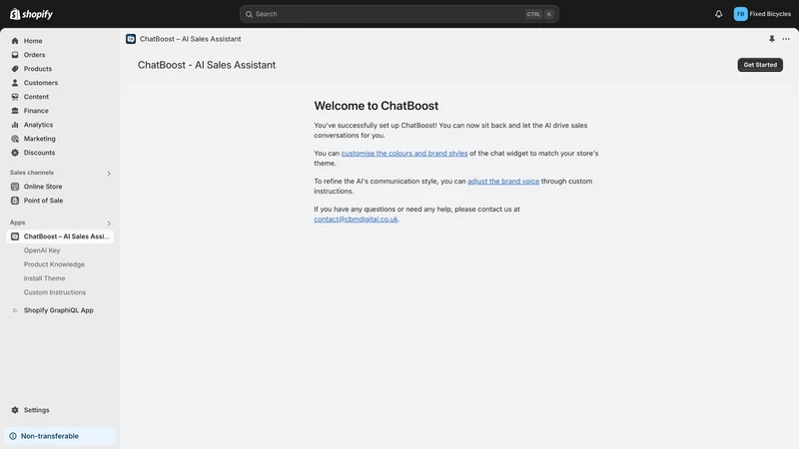Follow the customise colours and brand styles link

point(404,154)
